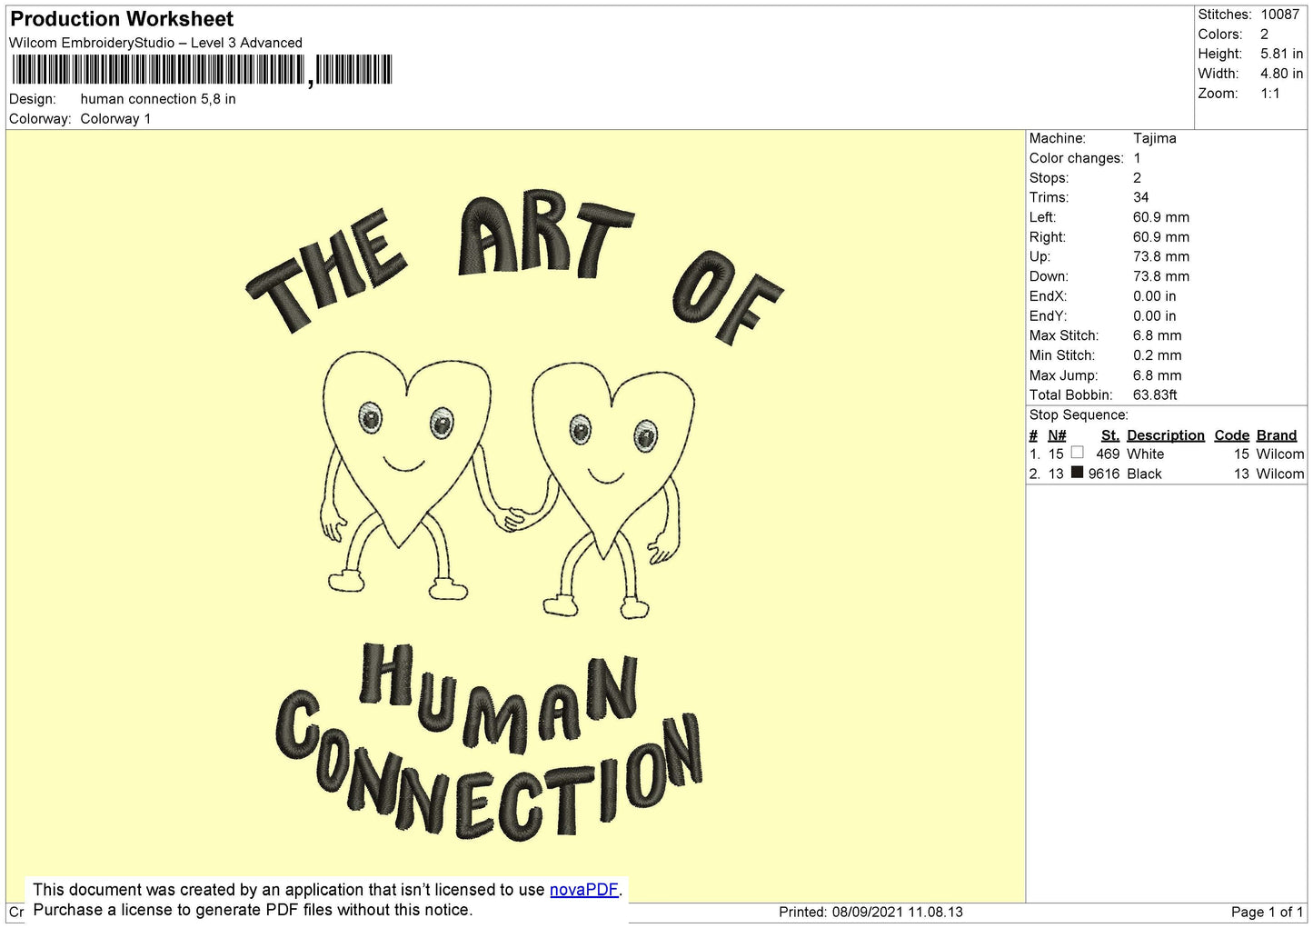The height and width of the screenshot is (928, 1313).
Task: Click the 'Colorway 1' value
Action: (115, 119)
